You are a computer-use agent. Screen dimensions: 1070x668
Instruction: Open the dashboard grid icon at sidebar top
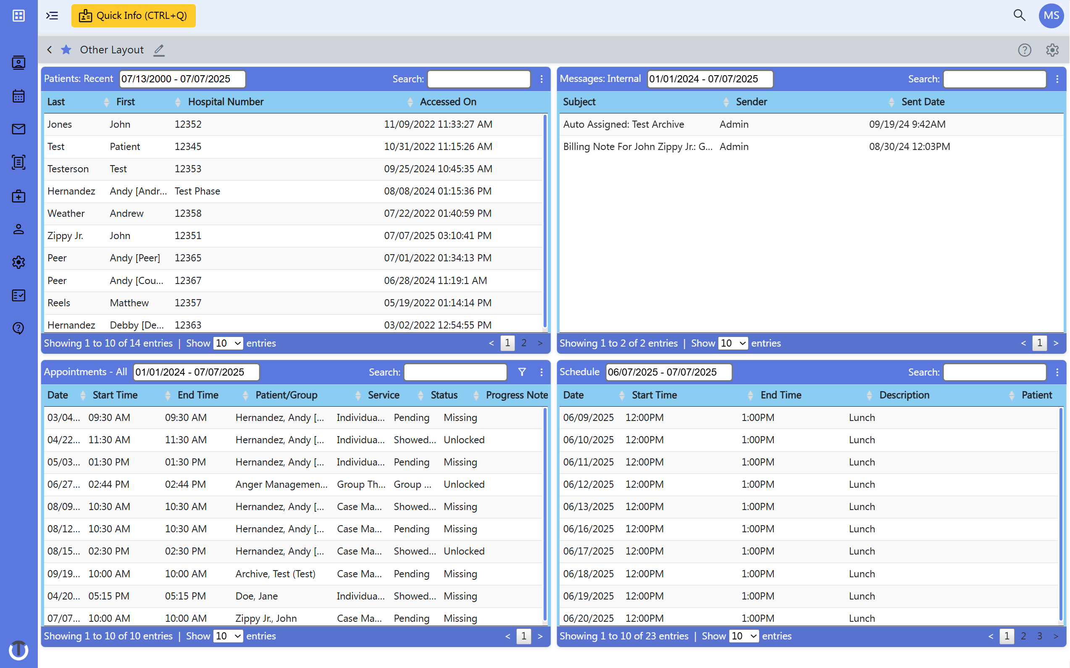[18, 16]
